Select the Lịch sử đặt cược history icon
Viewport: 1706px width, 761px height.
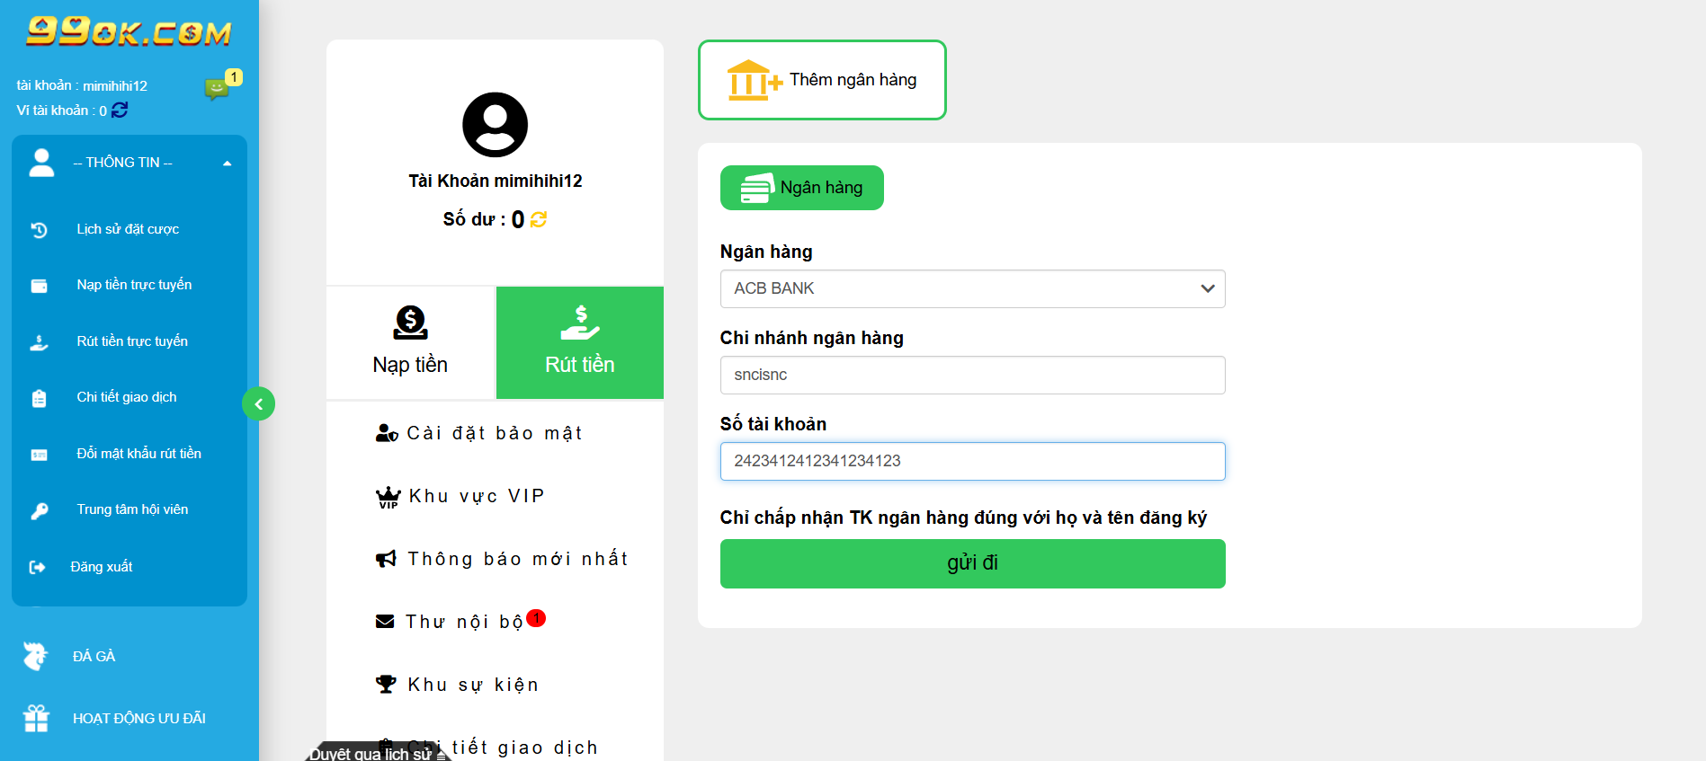(40, 229)
